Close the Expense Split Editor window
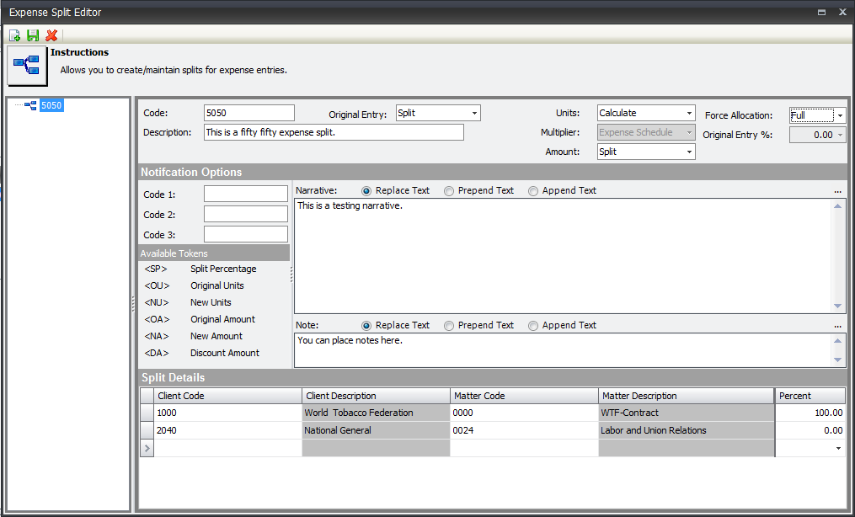 pyautogui.click(x=842, y=12)
